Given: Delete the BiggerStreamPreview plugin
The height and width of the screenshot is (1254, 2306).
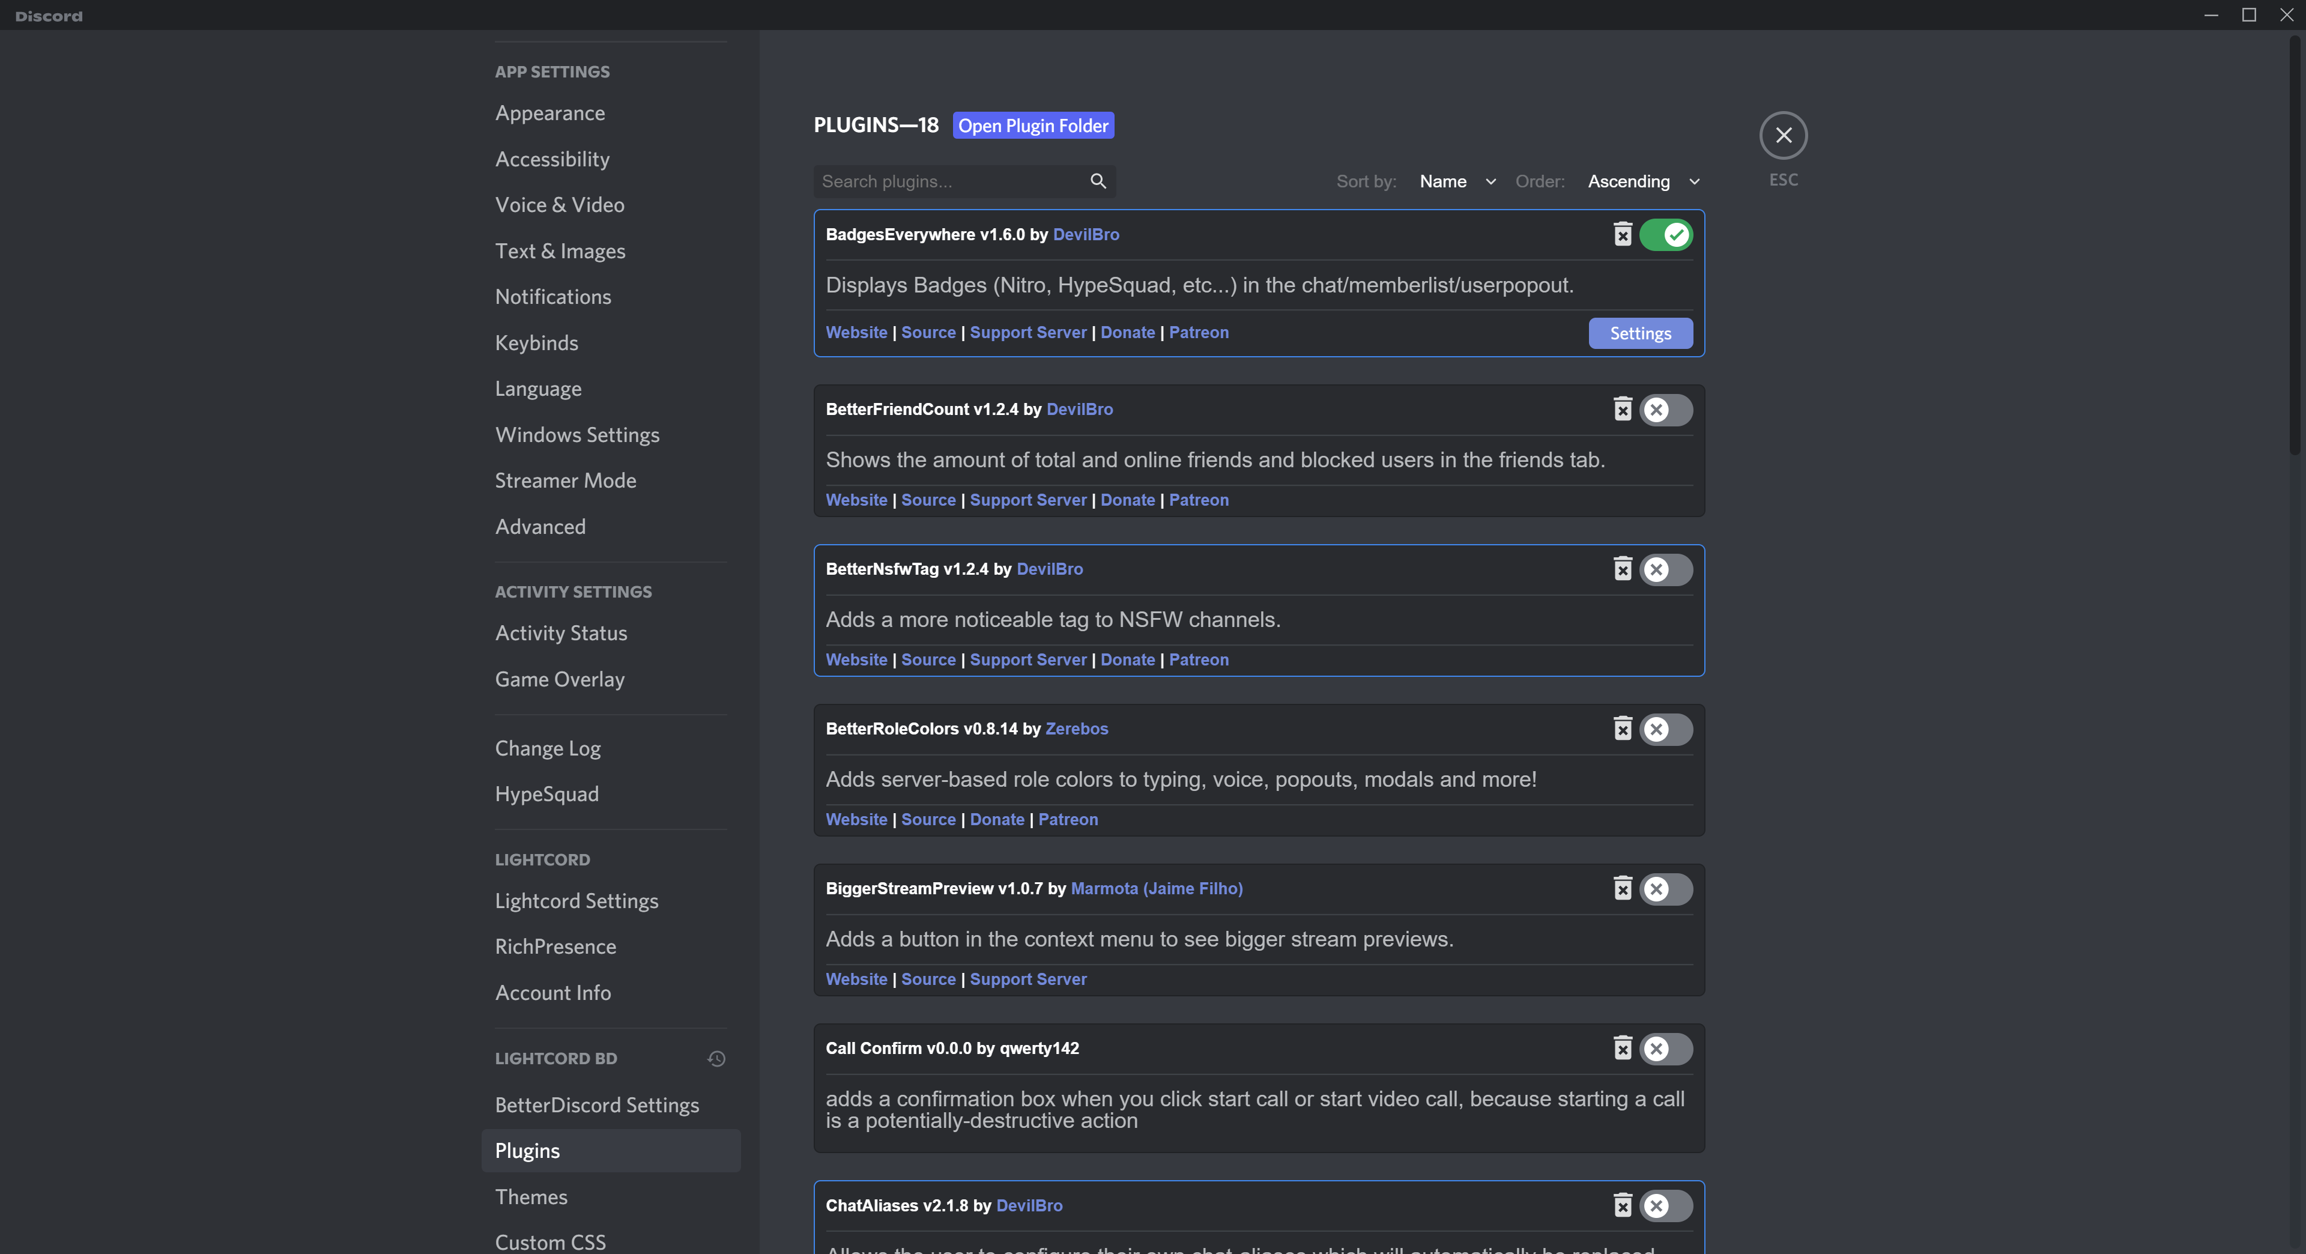Looking at the screenshot, I should click(x=1623, y=888).
